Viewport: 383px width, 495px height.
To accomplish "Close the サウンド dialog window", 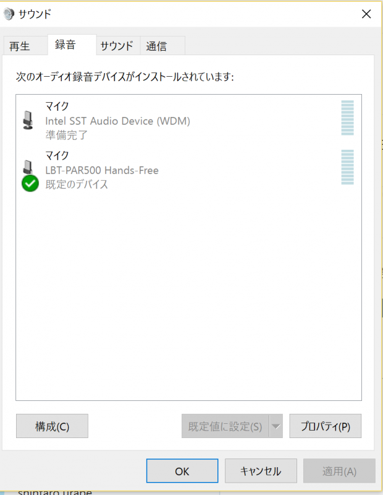I will pyautogui.click(x=366, y=14).
